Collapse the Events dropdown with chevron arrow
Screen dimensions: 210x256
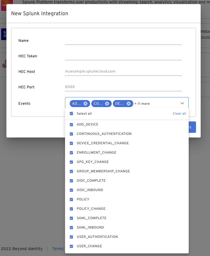point(182,104)
